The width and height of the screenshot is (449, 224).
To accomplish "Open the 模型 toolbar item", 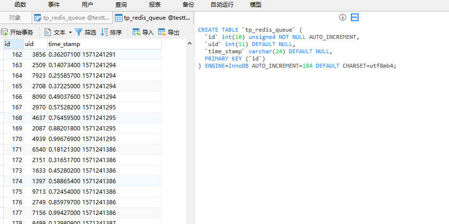I will (x=255, y=5).
